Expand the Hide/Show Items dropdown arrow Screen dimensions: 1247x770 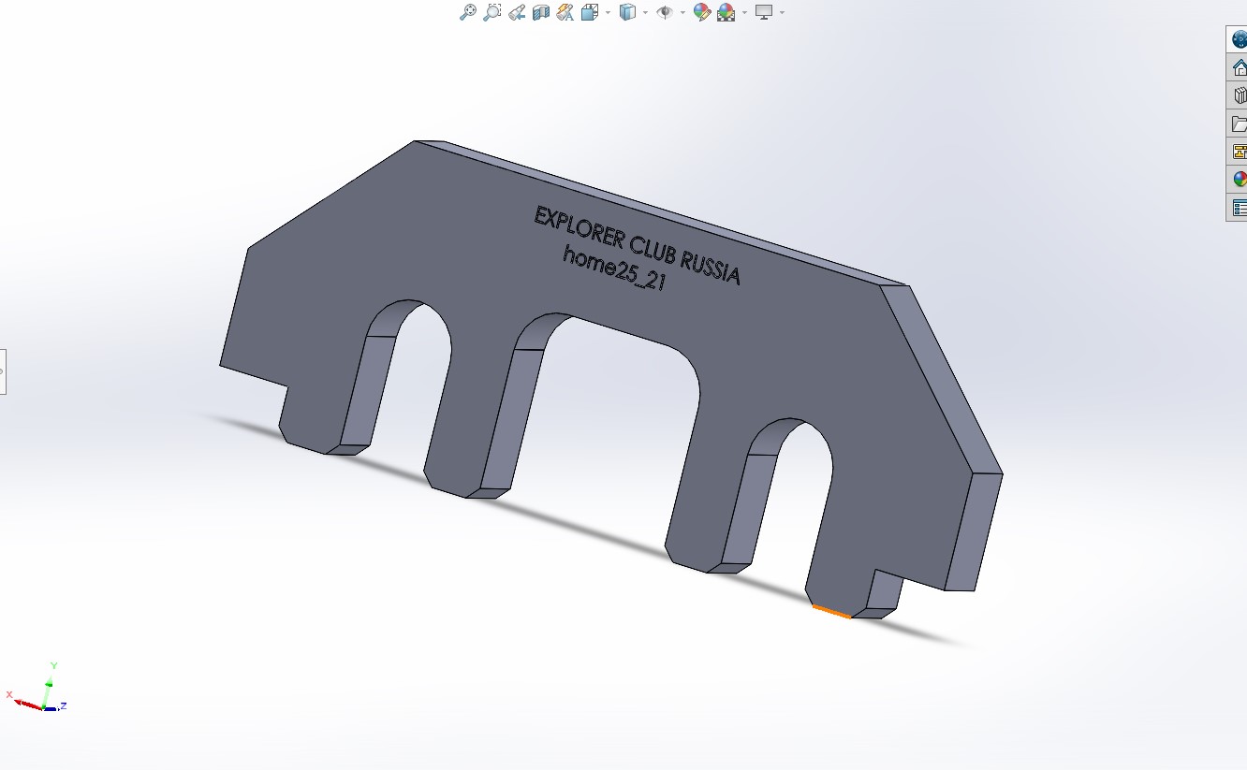click(682, 12)
